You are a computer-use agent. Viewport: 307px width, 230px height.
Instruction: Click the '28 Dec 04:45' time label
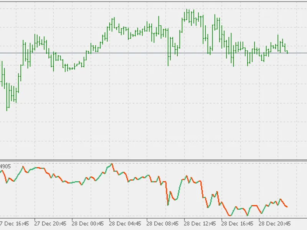click(125, 223)
